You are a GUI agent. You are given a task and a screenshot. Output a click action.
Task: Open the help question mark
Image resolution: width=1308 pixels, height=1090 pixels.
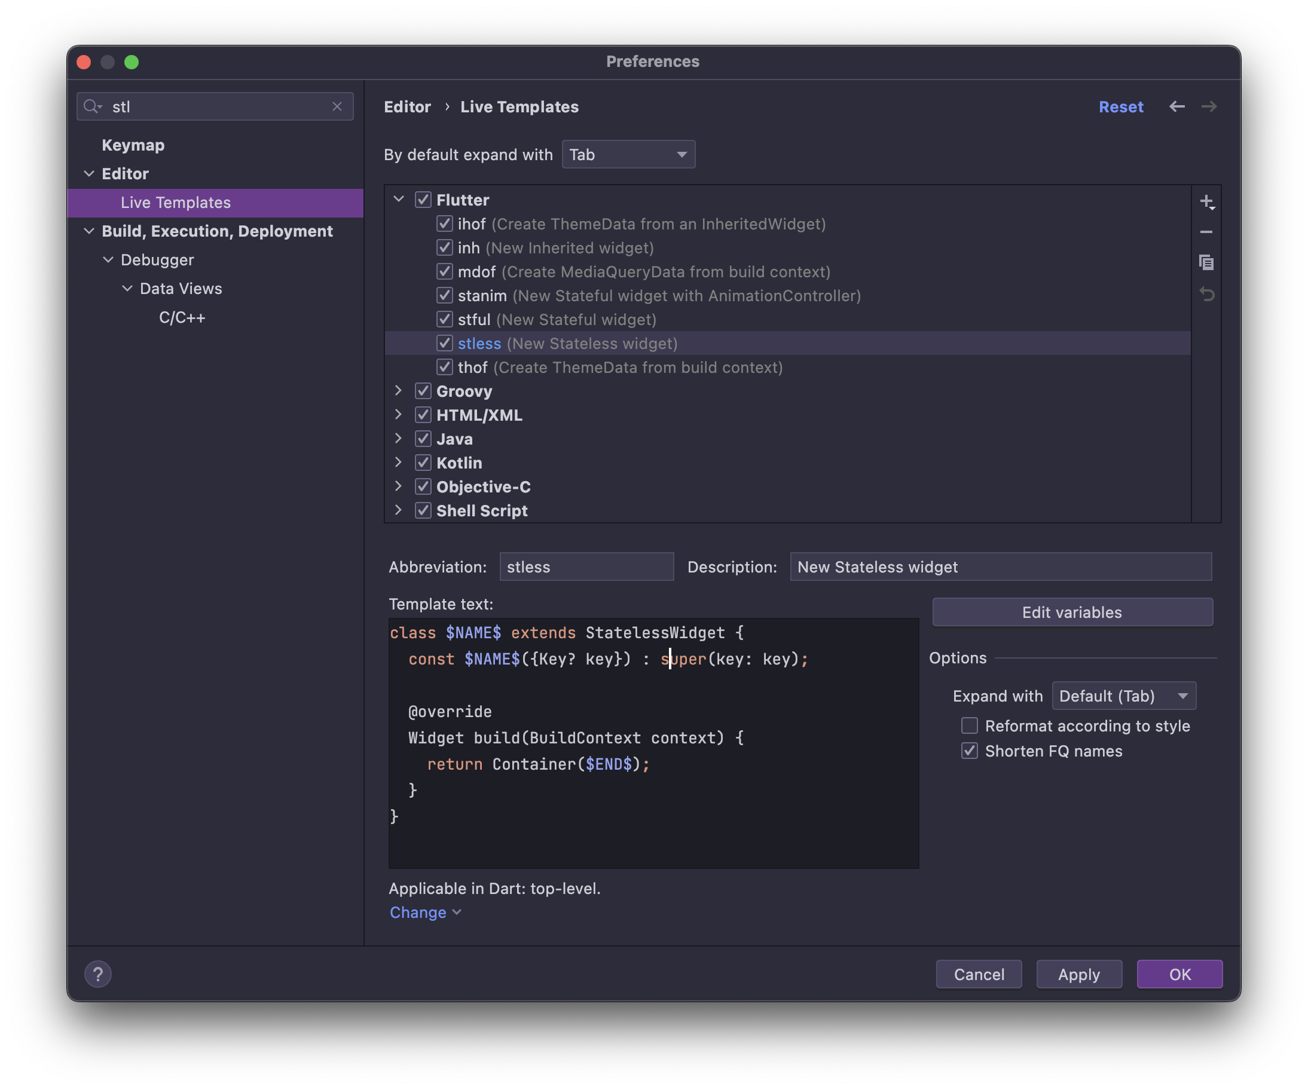coord(98,974)
